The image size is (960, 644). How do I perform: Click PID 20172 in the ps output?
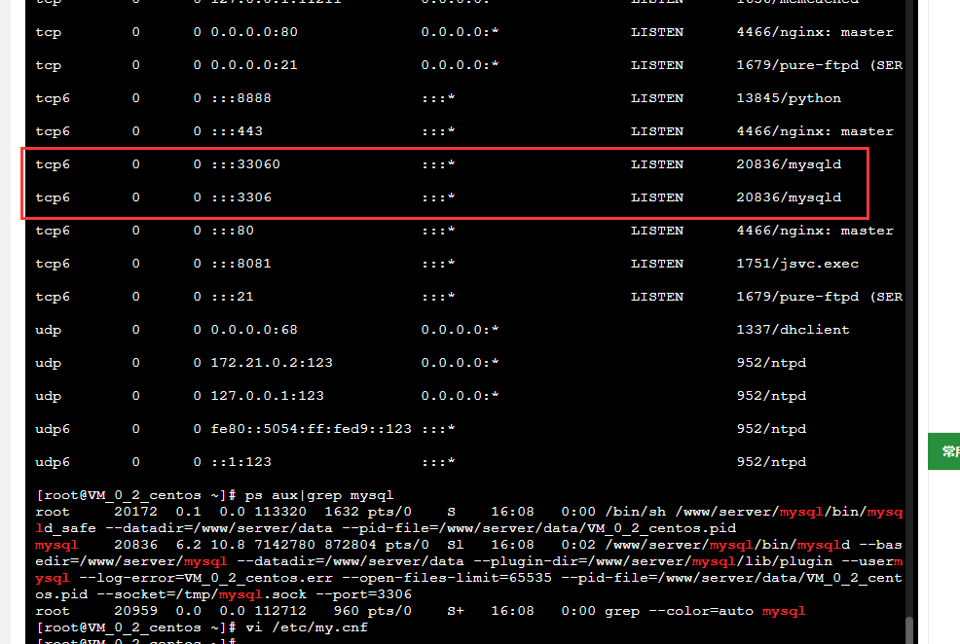point(135,512)
